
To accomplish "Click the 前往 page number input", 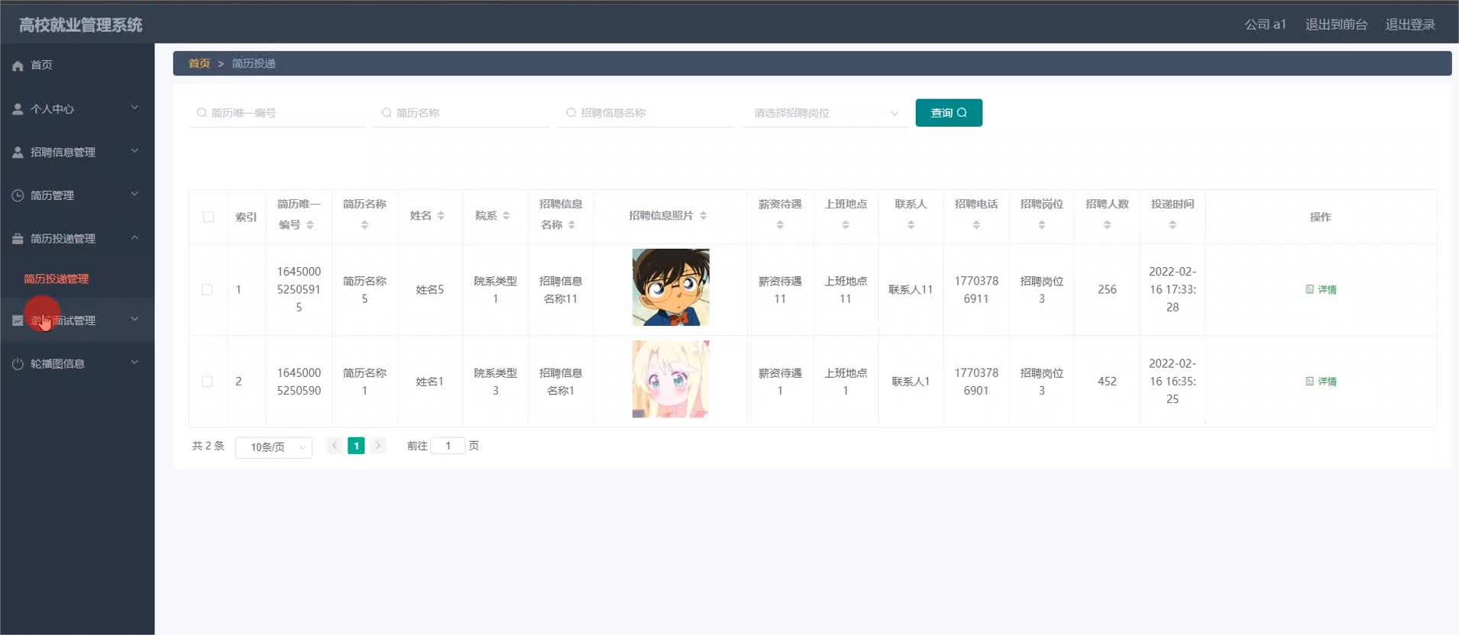I will 448,446.
